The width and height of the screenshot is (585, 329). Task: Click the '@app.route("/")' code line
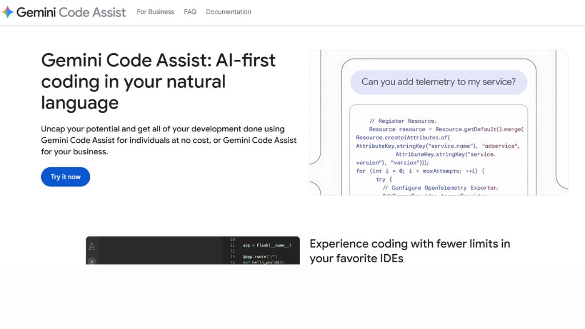pos(260,256)
